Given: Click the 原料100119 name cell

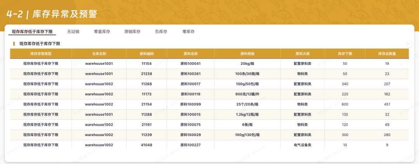Looking at the screenshot, I should [190, 94].
